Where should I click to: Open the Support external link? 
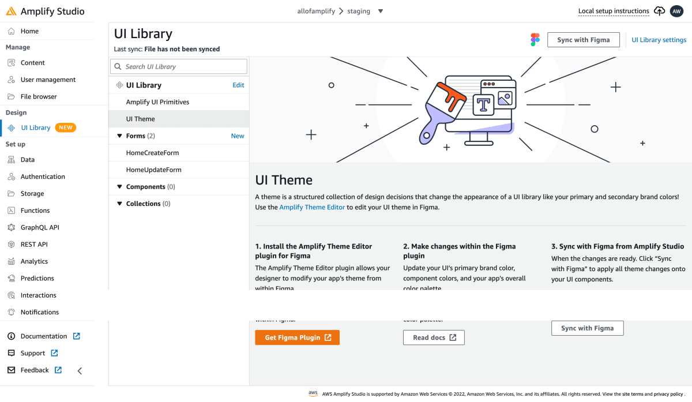54,353
